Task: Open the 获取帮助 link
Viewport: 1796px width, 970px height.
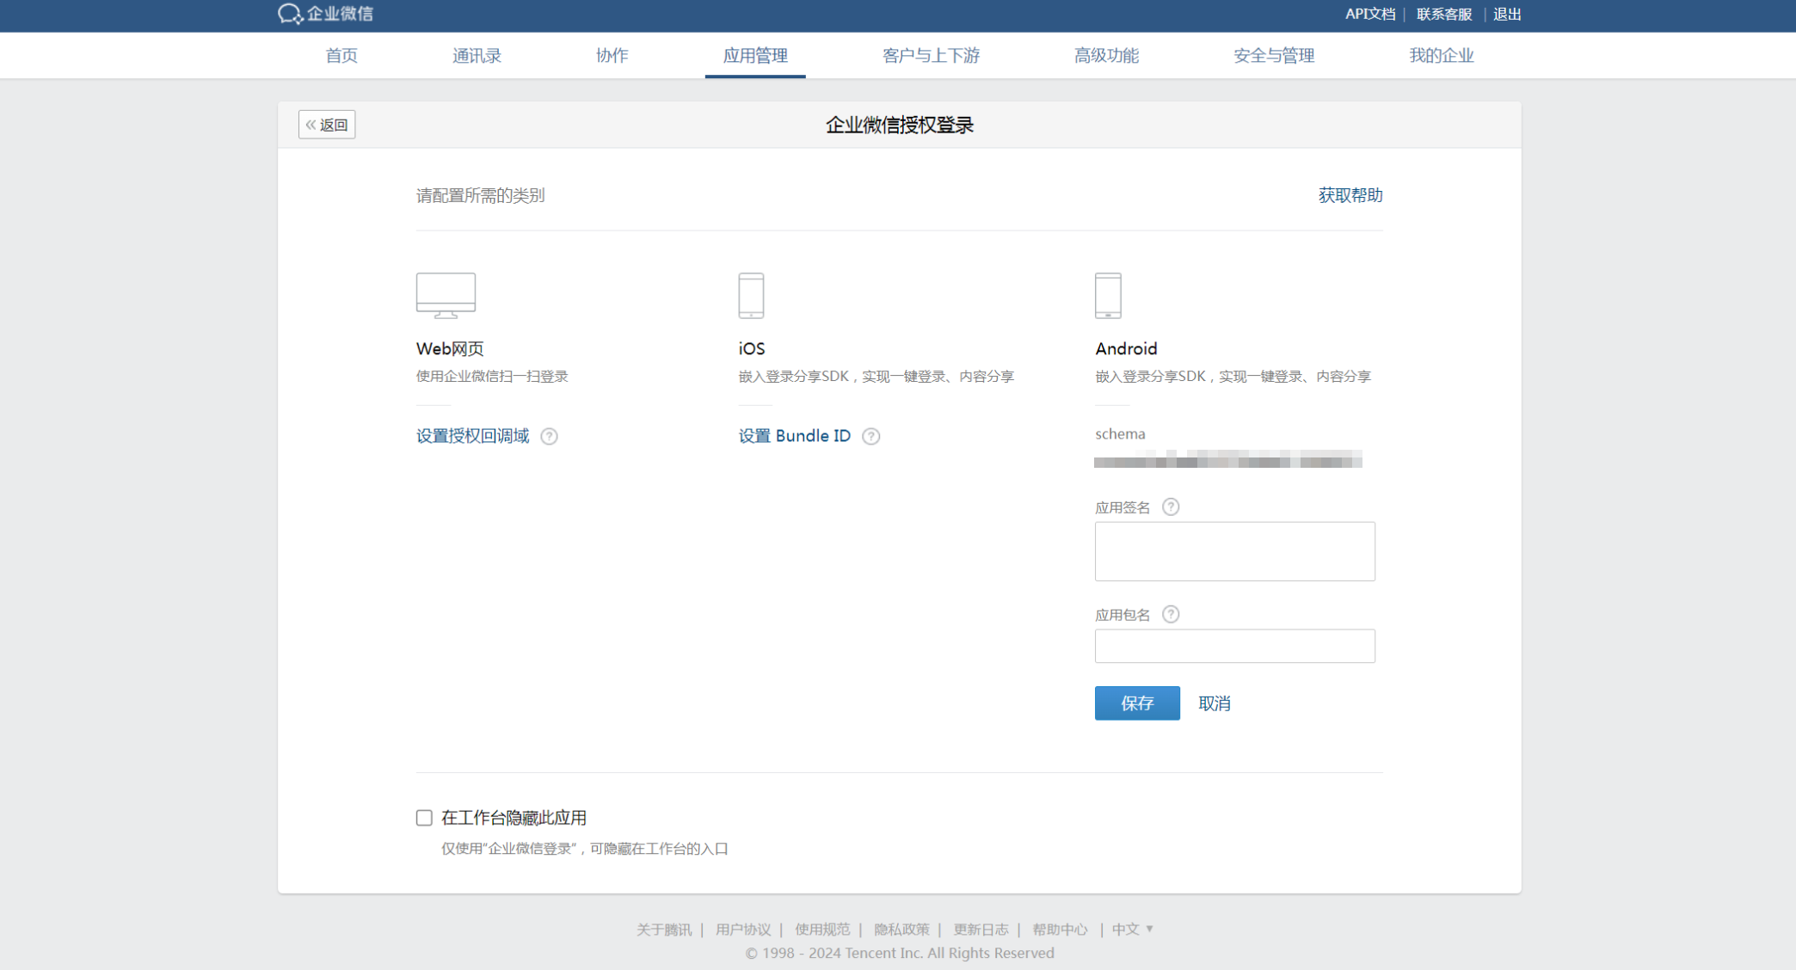Action: click(1350, 195)
